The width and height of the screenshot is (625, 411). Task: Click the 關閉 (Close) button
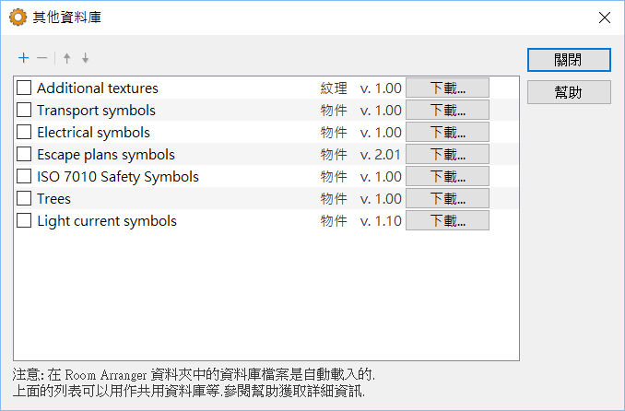569,59
